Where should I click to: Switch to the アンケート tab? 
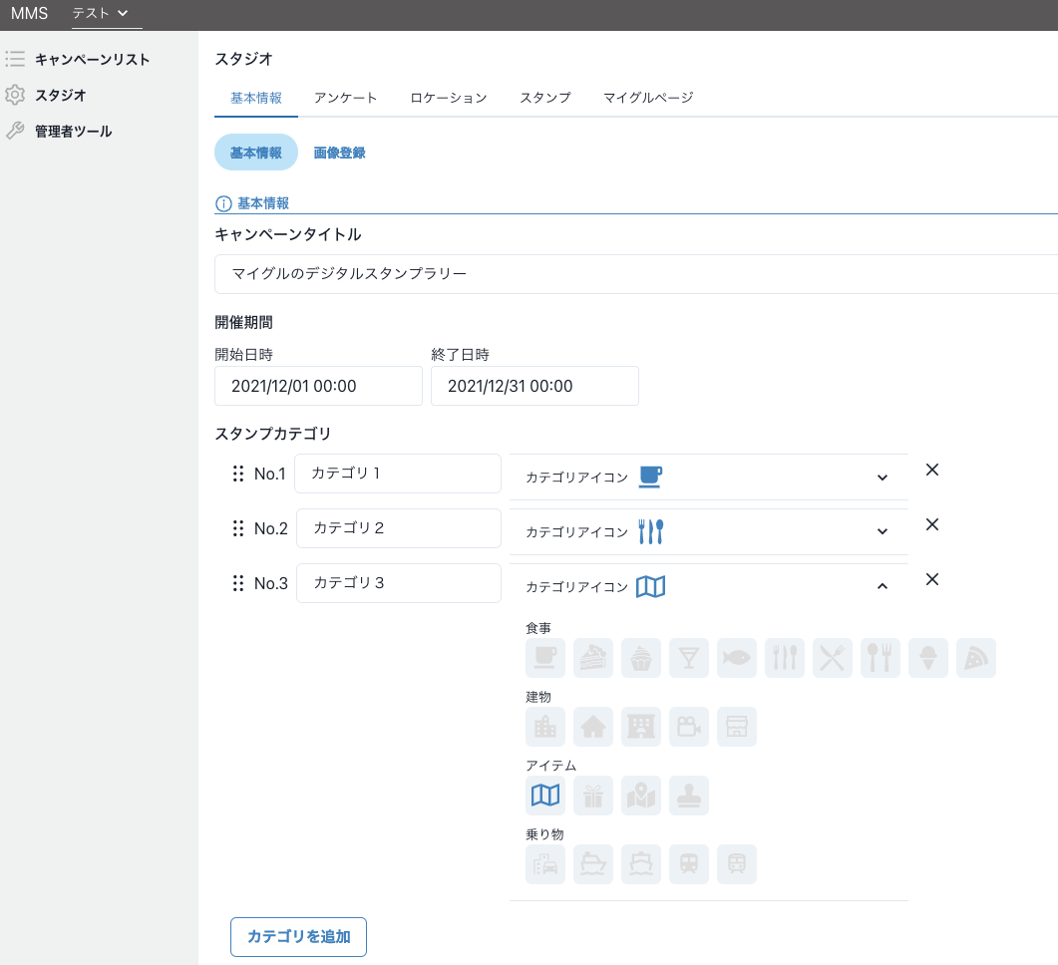coord(345,98)
